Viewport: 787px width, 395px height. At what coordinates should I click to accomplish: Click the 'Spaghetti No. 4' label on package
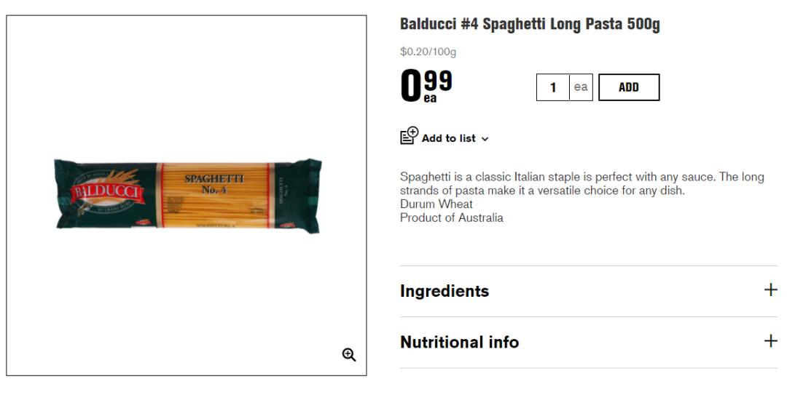[214, 184]
